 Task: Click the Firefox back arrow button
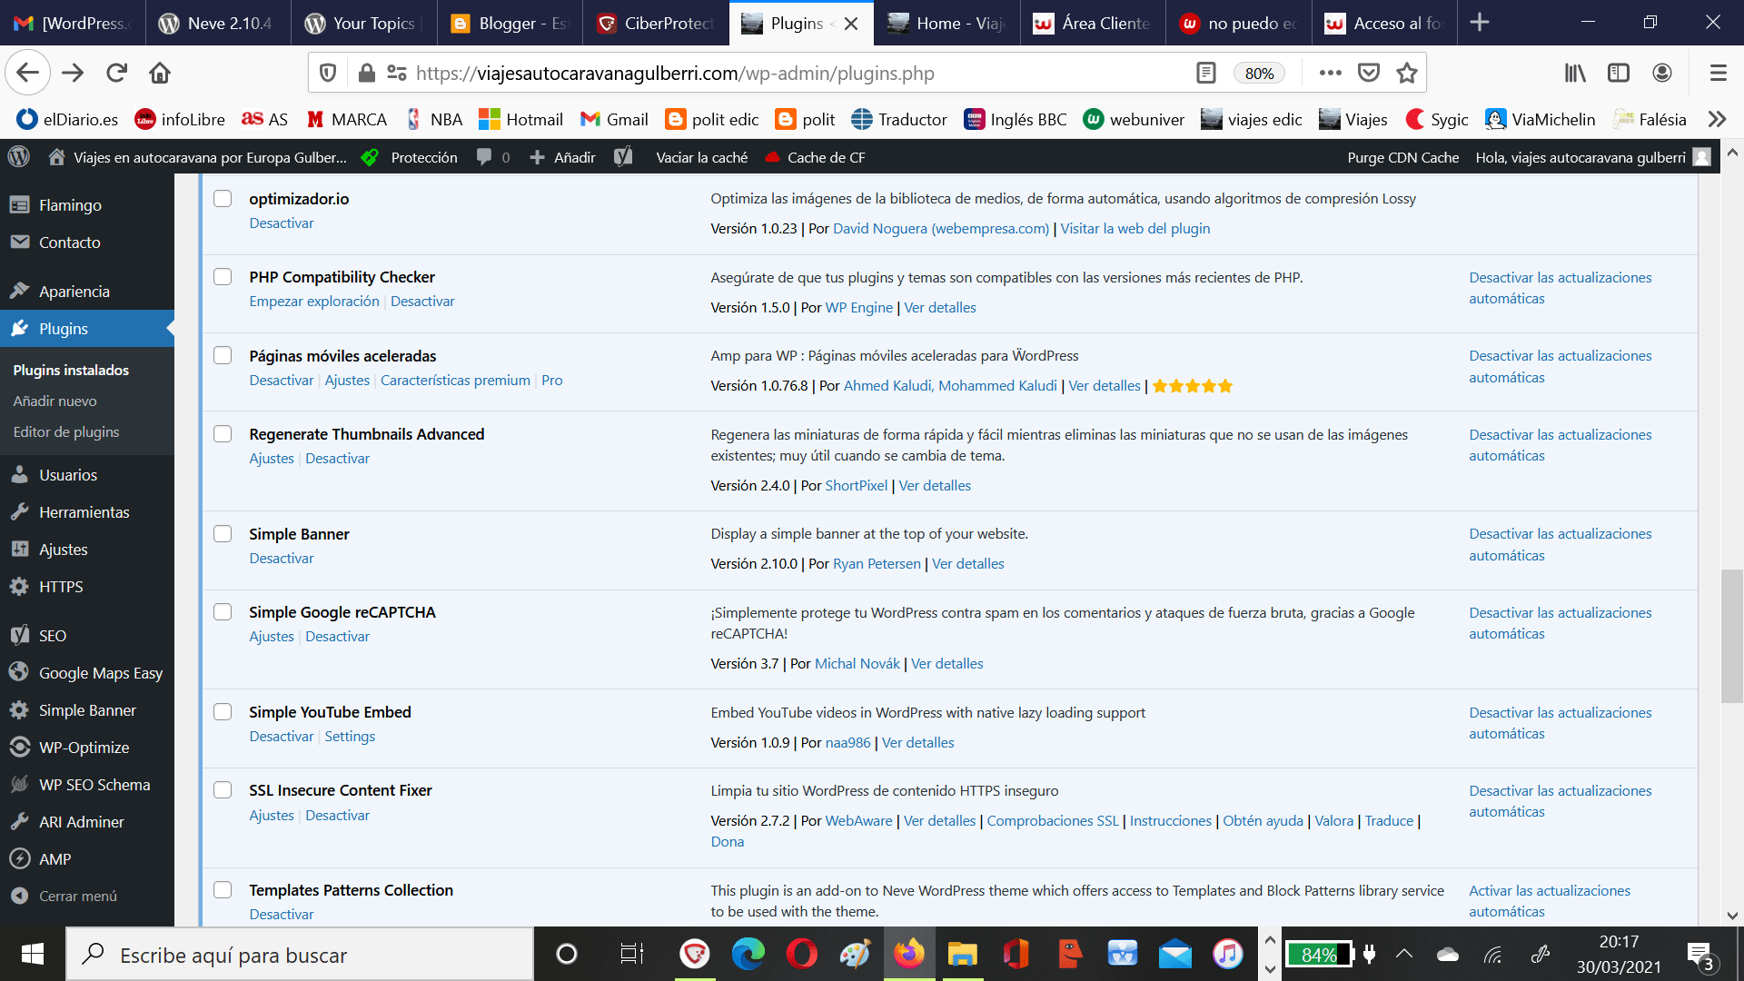click(x=28, y=73)
